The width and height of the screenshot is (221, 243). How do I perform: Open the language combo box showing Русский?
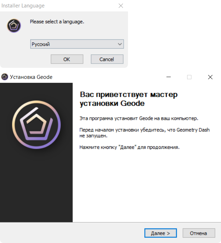coord(77,44)
